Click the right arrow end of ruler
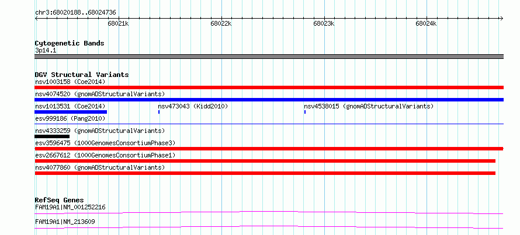The height and width of the screenshot is (235, 520). click(x=502, y=19)
